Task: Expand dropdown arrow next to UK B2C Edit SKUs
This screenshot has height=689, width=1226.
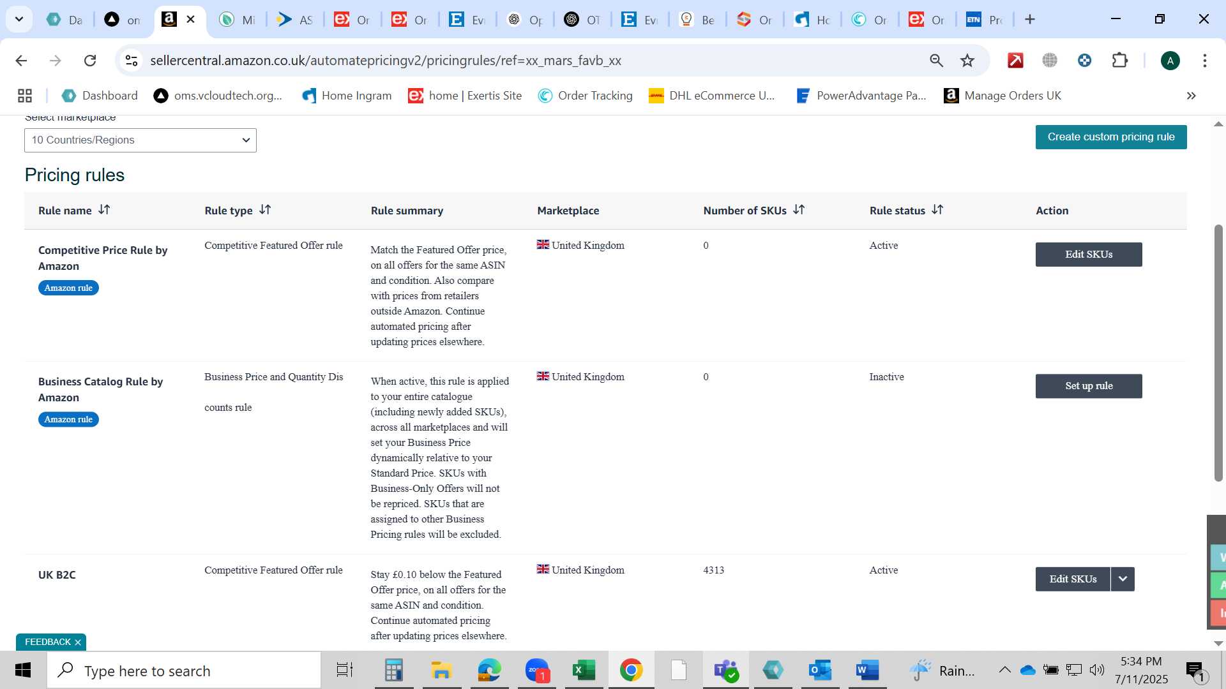Action: [1123, 579]
